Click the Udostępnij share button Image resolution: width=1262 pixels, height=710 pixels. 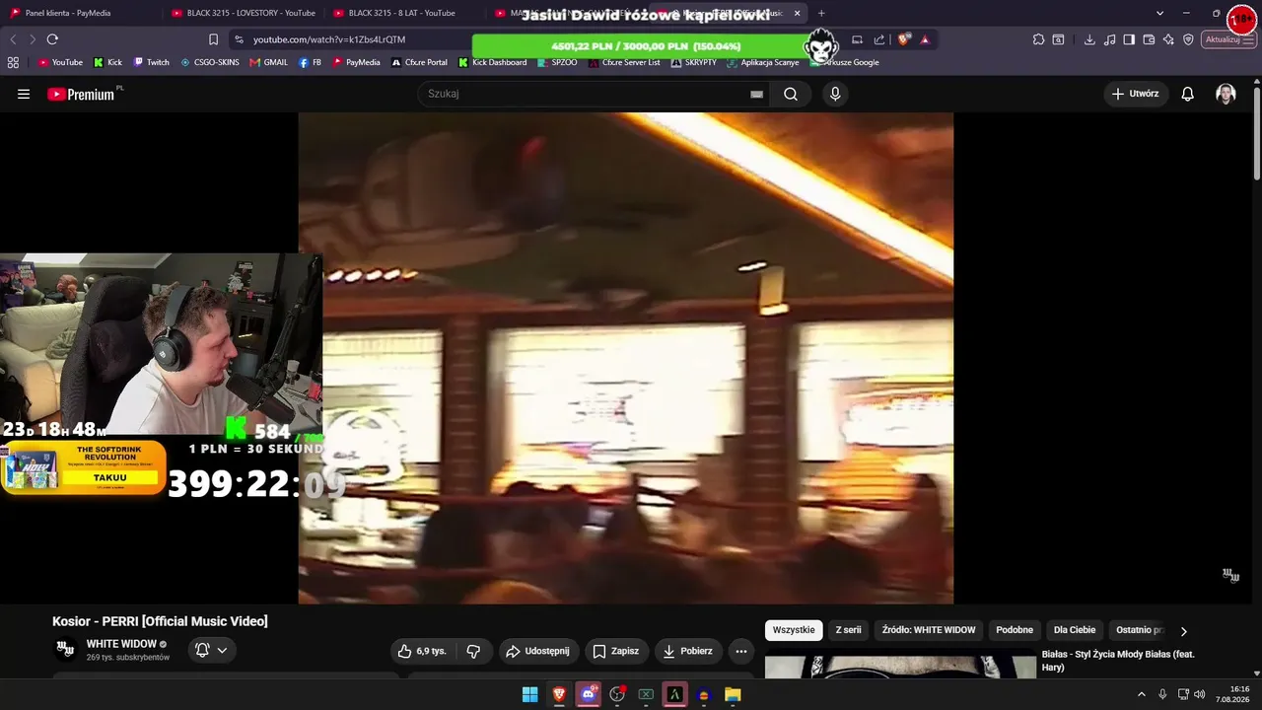[x=537, y=651]
